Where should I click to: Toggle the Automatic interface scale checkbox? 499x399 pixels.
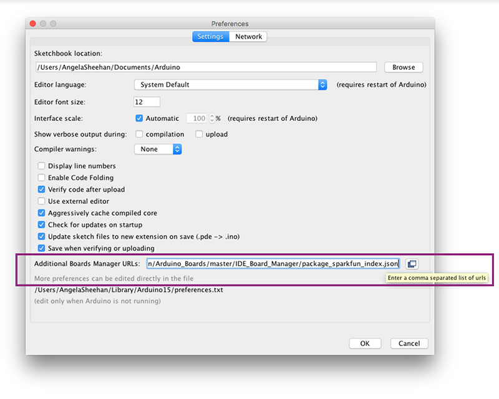coord(138,118)
